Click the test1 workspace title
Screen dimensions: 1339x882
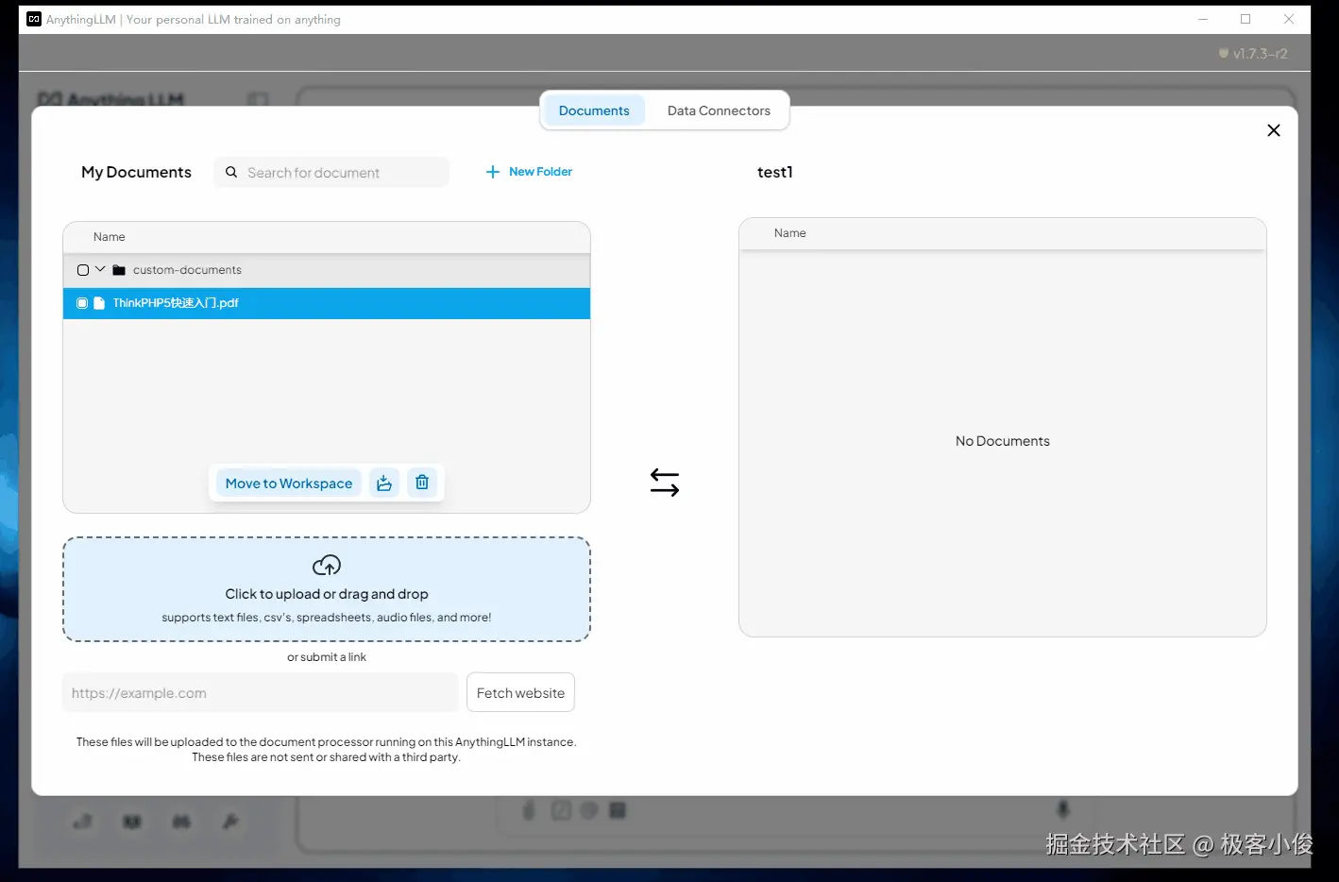pyautogui.click(x=775, y=172)
